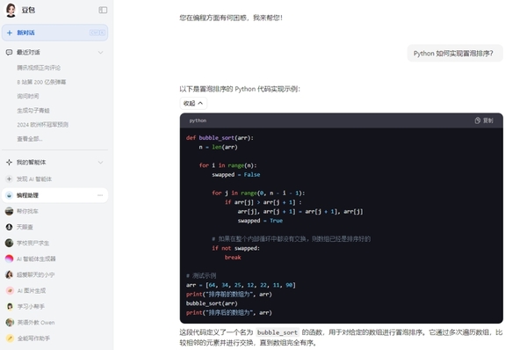
Task: Collapse the 最近对话 section chevron
Action: (x=100, y=52)
